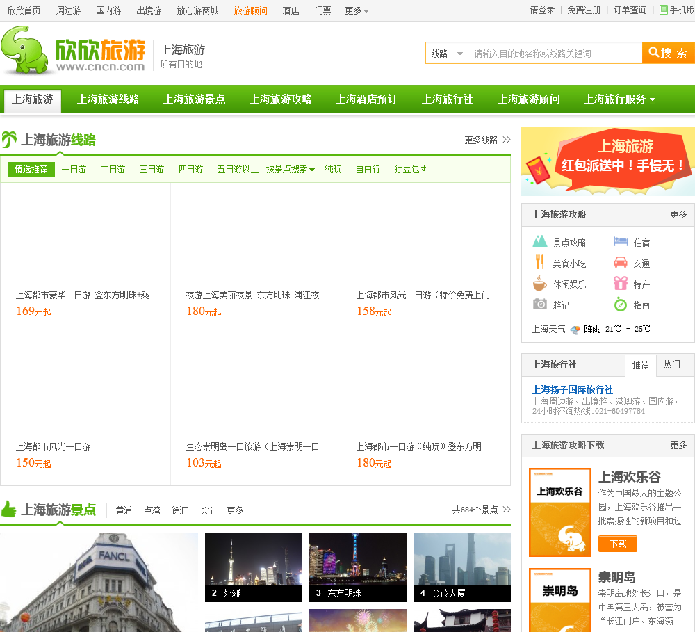The height and width of the screenshot is (632, 695).
Task: Open the 上海旅游景点 nav item
Action: [194, 99]
